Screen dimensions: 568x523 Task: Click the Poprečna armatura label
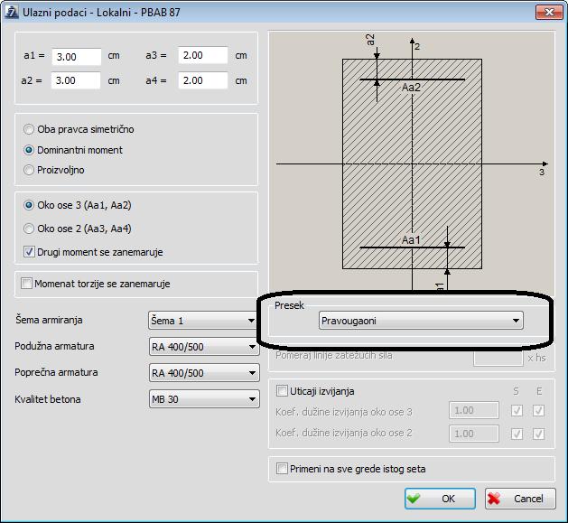pos(56,372)
